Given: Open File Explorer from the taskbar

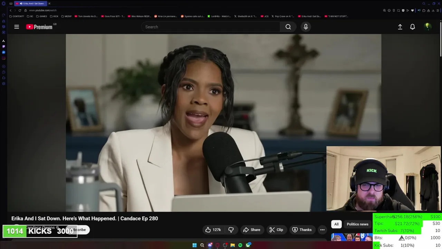Looking at the screenshot, I should (232, 245).
